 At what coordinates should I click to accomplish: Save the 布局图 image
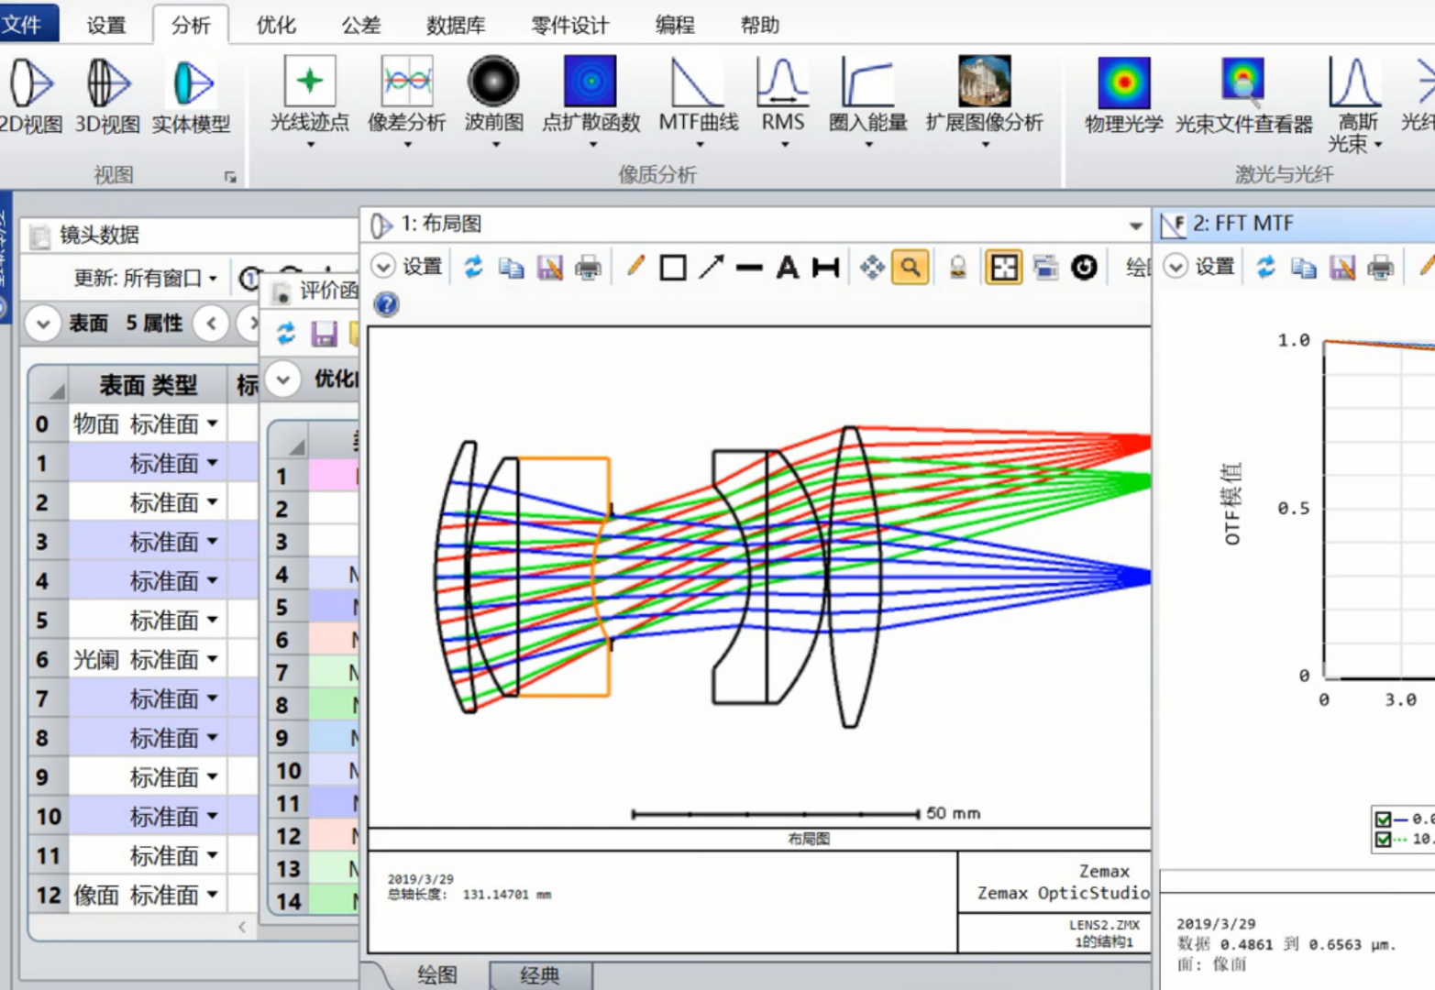[549, 267]
